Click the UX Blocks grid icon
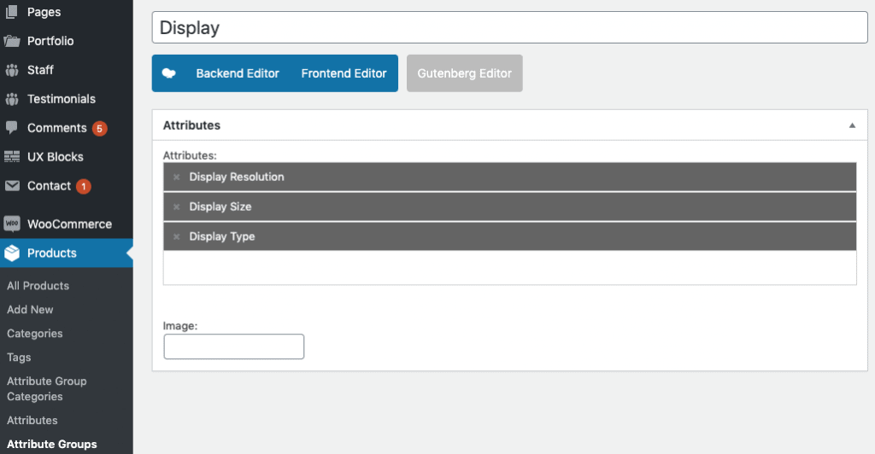This screenshot has height=454, width=875. pyautogui.click(x=12, y=157)
